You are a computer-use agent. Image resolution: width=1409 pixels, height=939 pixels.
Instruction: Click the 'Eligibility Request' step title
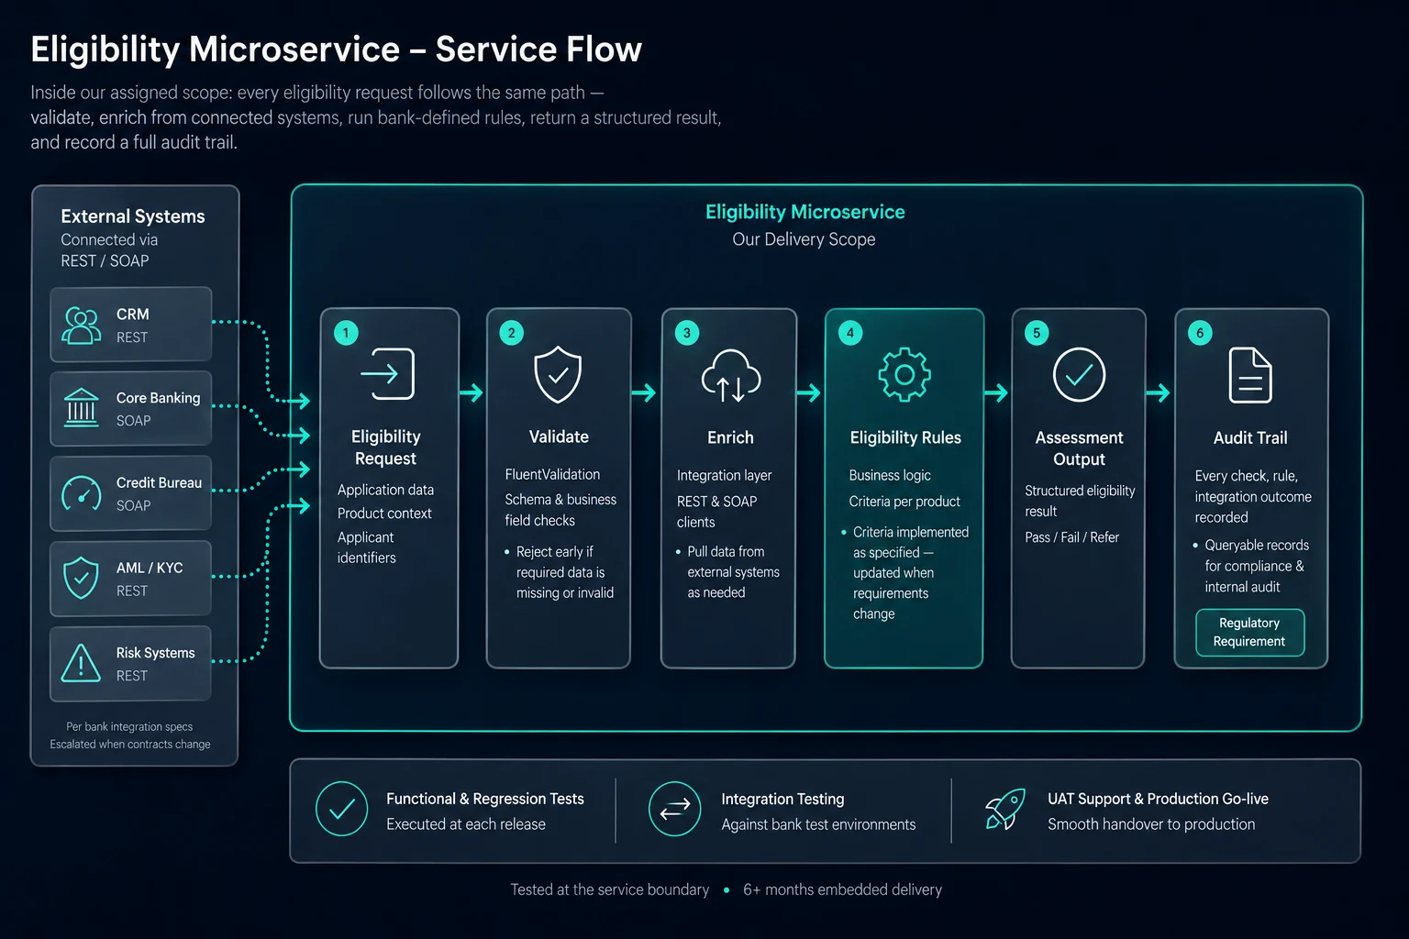(x=386, y=447)
